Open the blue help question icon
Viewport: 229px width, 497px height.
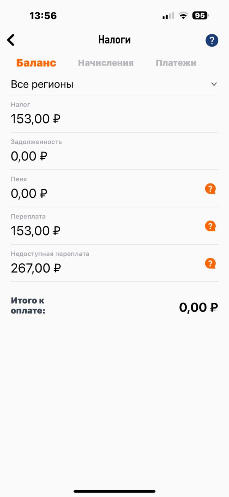211,40
